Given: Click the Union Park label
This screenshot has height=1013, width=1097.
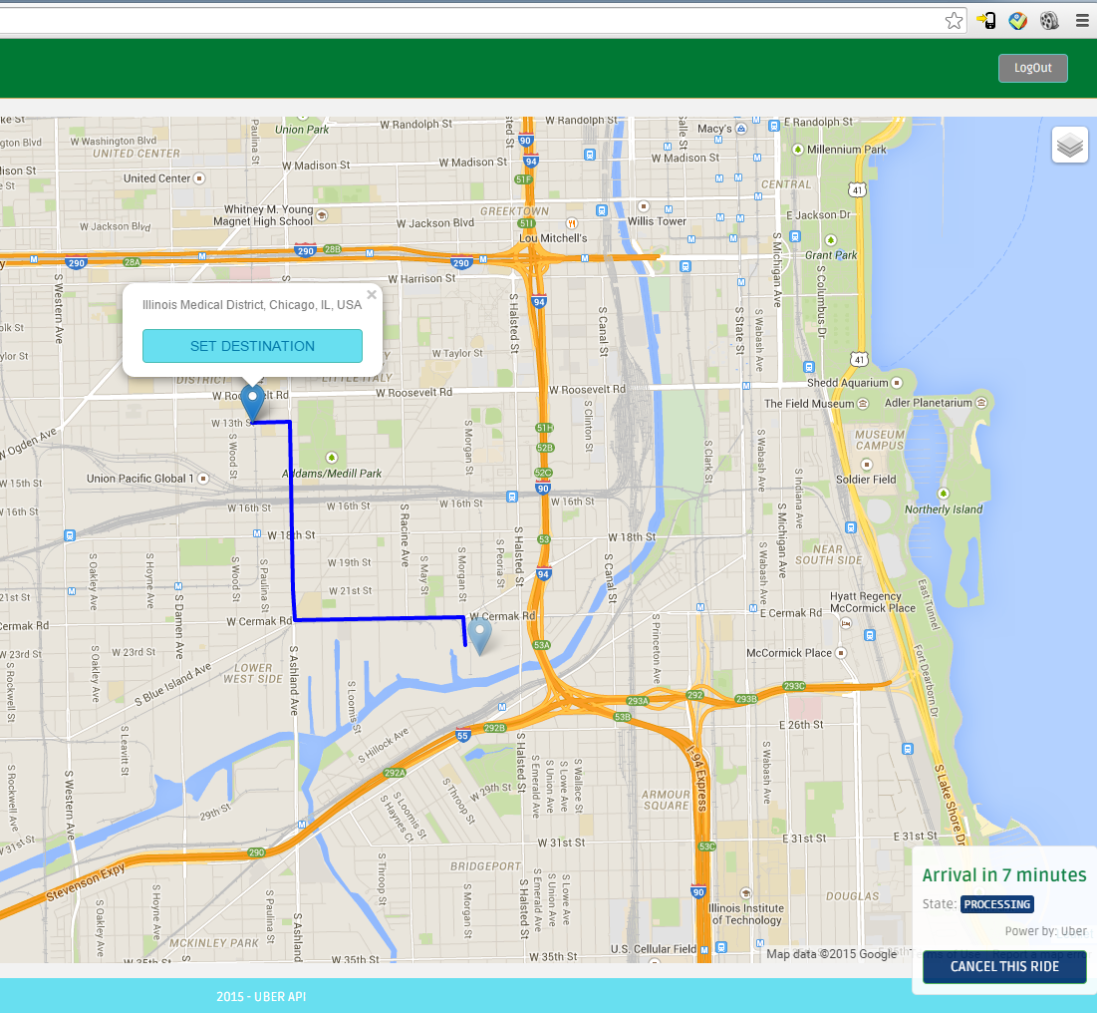Looking at the screenshot, I should click(x=302, y=130).
